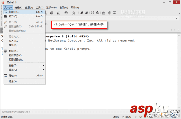The image size is (181, 119).
Task: Select 重新连接所有(L) in the menu
Action: point(24,31)
